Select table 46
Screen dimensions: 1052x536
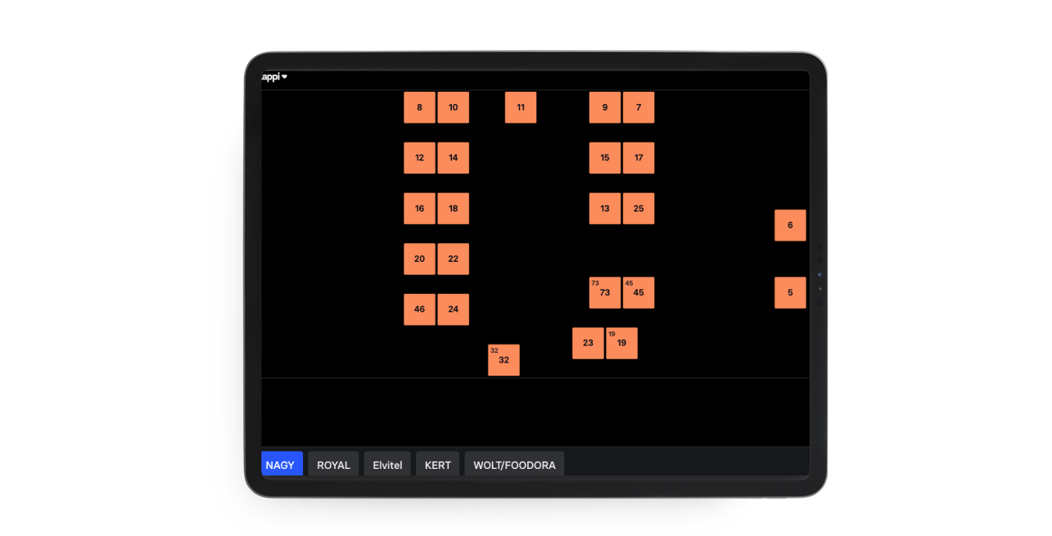[x=419, y=309]
